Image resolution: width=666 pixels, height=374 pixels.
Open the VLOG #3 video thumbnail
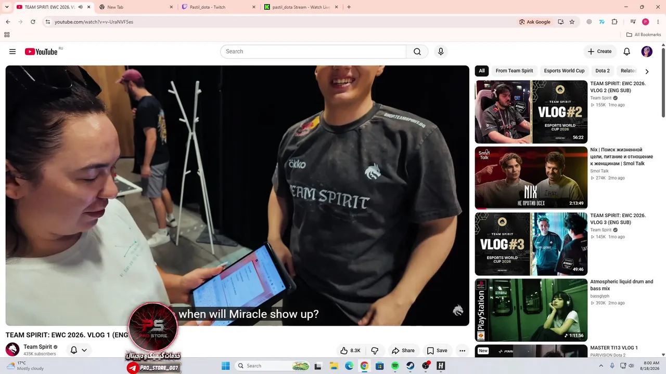click(531, 244)
